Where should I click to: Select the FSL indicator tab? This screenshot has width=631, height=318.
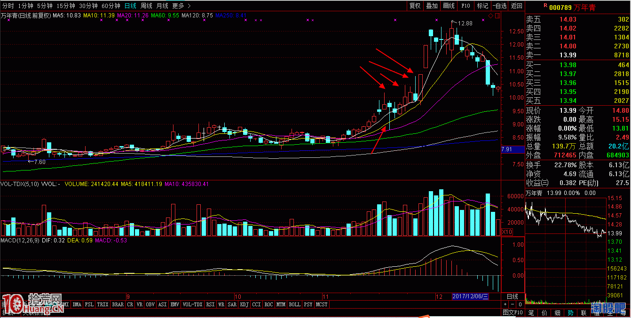[89, 304]
